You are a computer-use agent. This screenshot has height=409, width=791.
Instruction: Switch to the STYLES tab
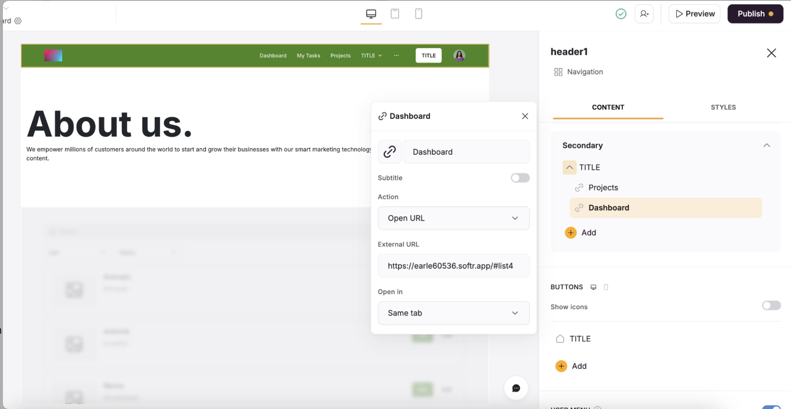coord(723,108)
